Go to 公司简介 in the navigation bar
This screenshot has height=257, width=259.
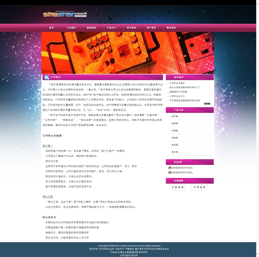(72, 28)
